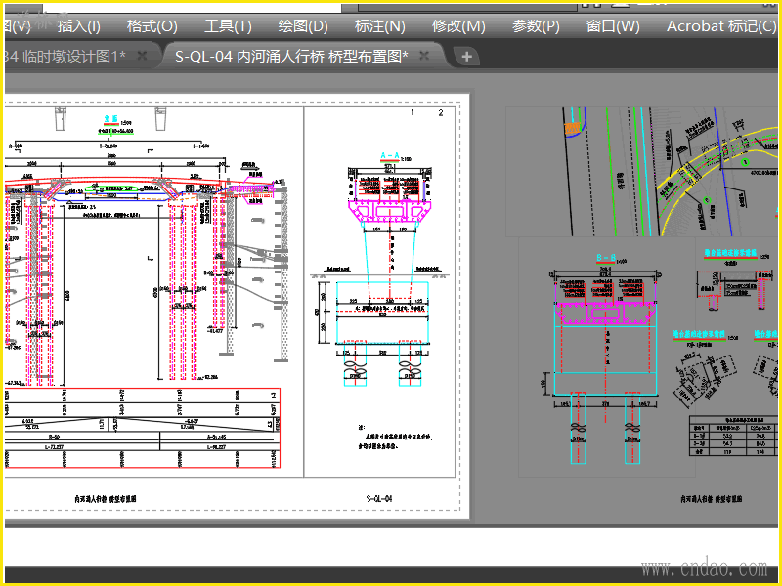This screenshot has height=586, width=782.
Task: Open the 绘图(D) menu
Action: pyautogui.click(x=303, y=26)
